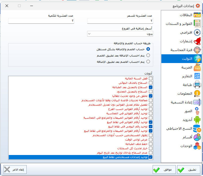
Task: Click the التقارير chart icon
Action: point(197,76)
